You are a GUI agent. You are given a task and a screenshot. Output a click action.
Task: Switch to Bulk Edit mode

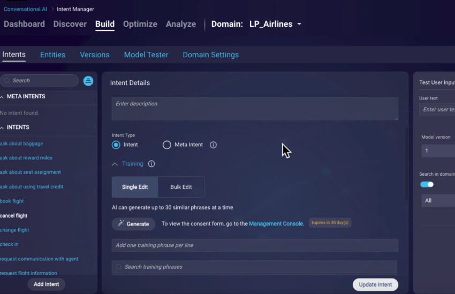pos(181,187)
